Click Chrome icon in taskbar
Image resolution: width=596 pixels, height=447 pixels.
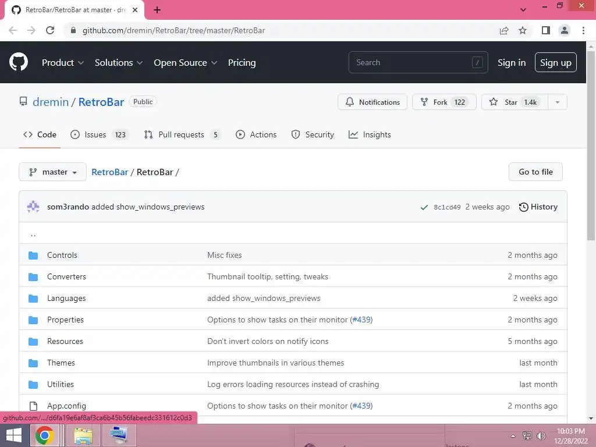[x=44, y=435]
